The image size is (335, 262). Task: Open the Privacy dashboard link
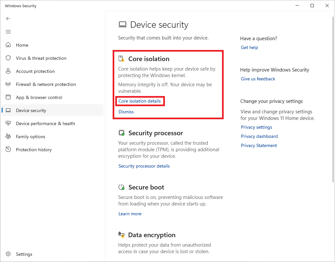259,136
